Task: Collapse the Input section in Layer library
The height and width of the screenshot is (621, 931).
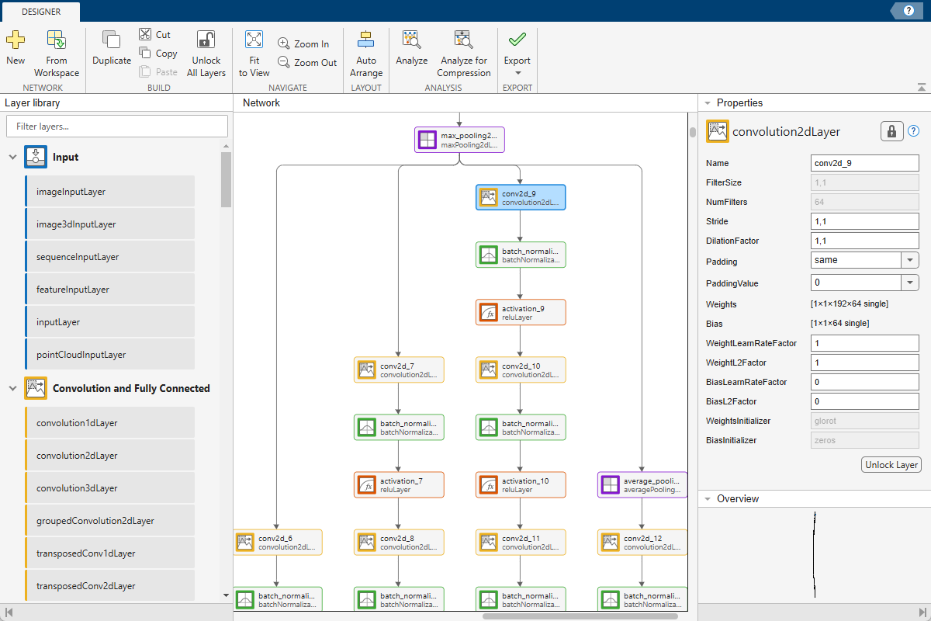Action: click(12, 156)
